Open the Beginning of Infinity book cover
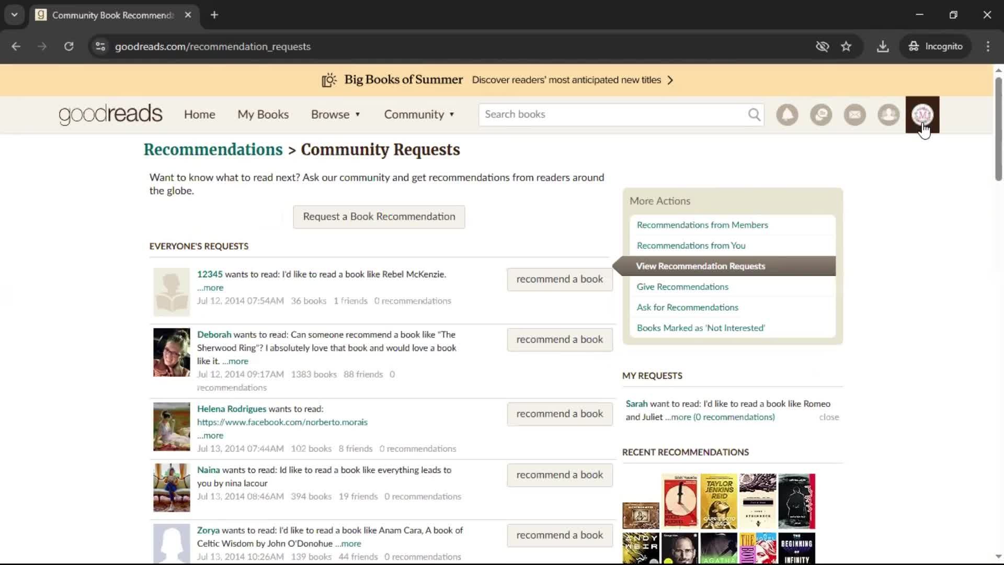Screen dimensions: 1004x565 pyautogui.click(x=796, y=548)
